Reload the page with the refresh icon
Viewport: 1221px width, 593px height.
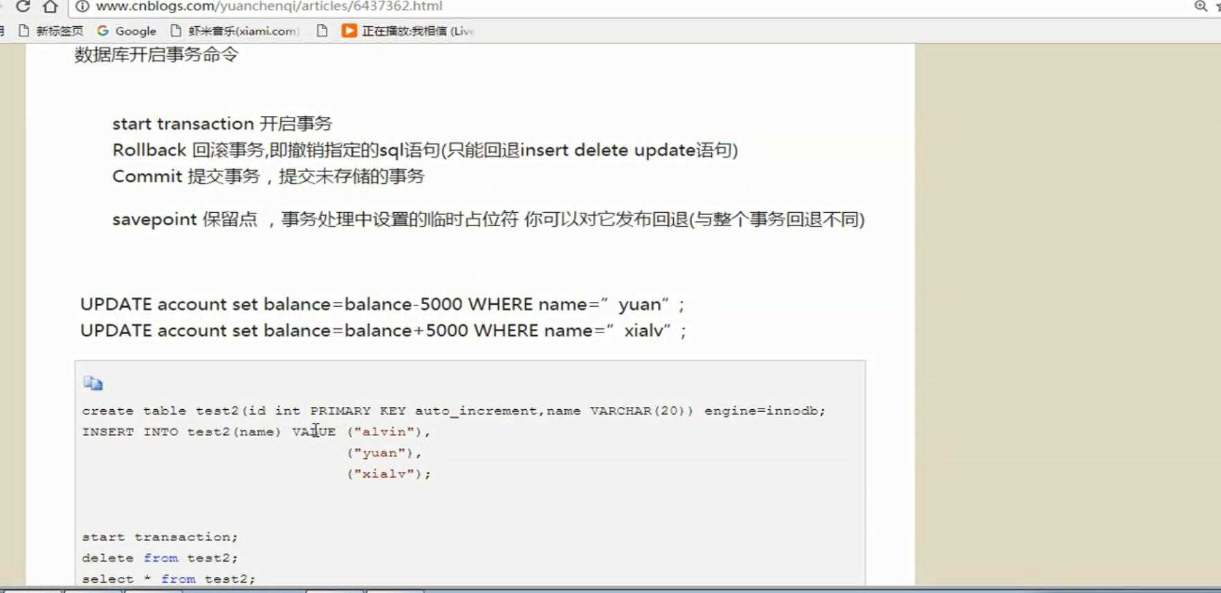pyautogui.click(x=22, y=6)
